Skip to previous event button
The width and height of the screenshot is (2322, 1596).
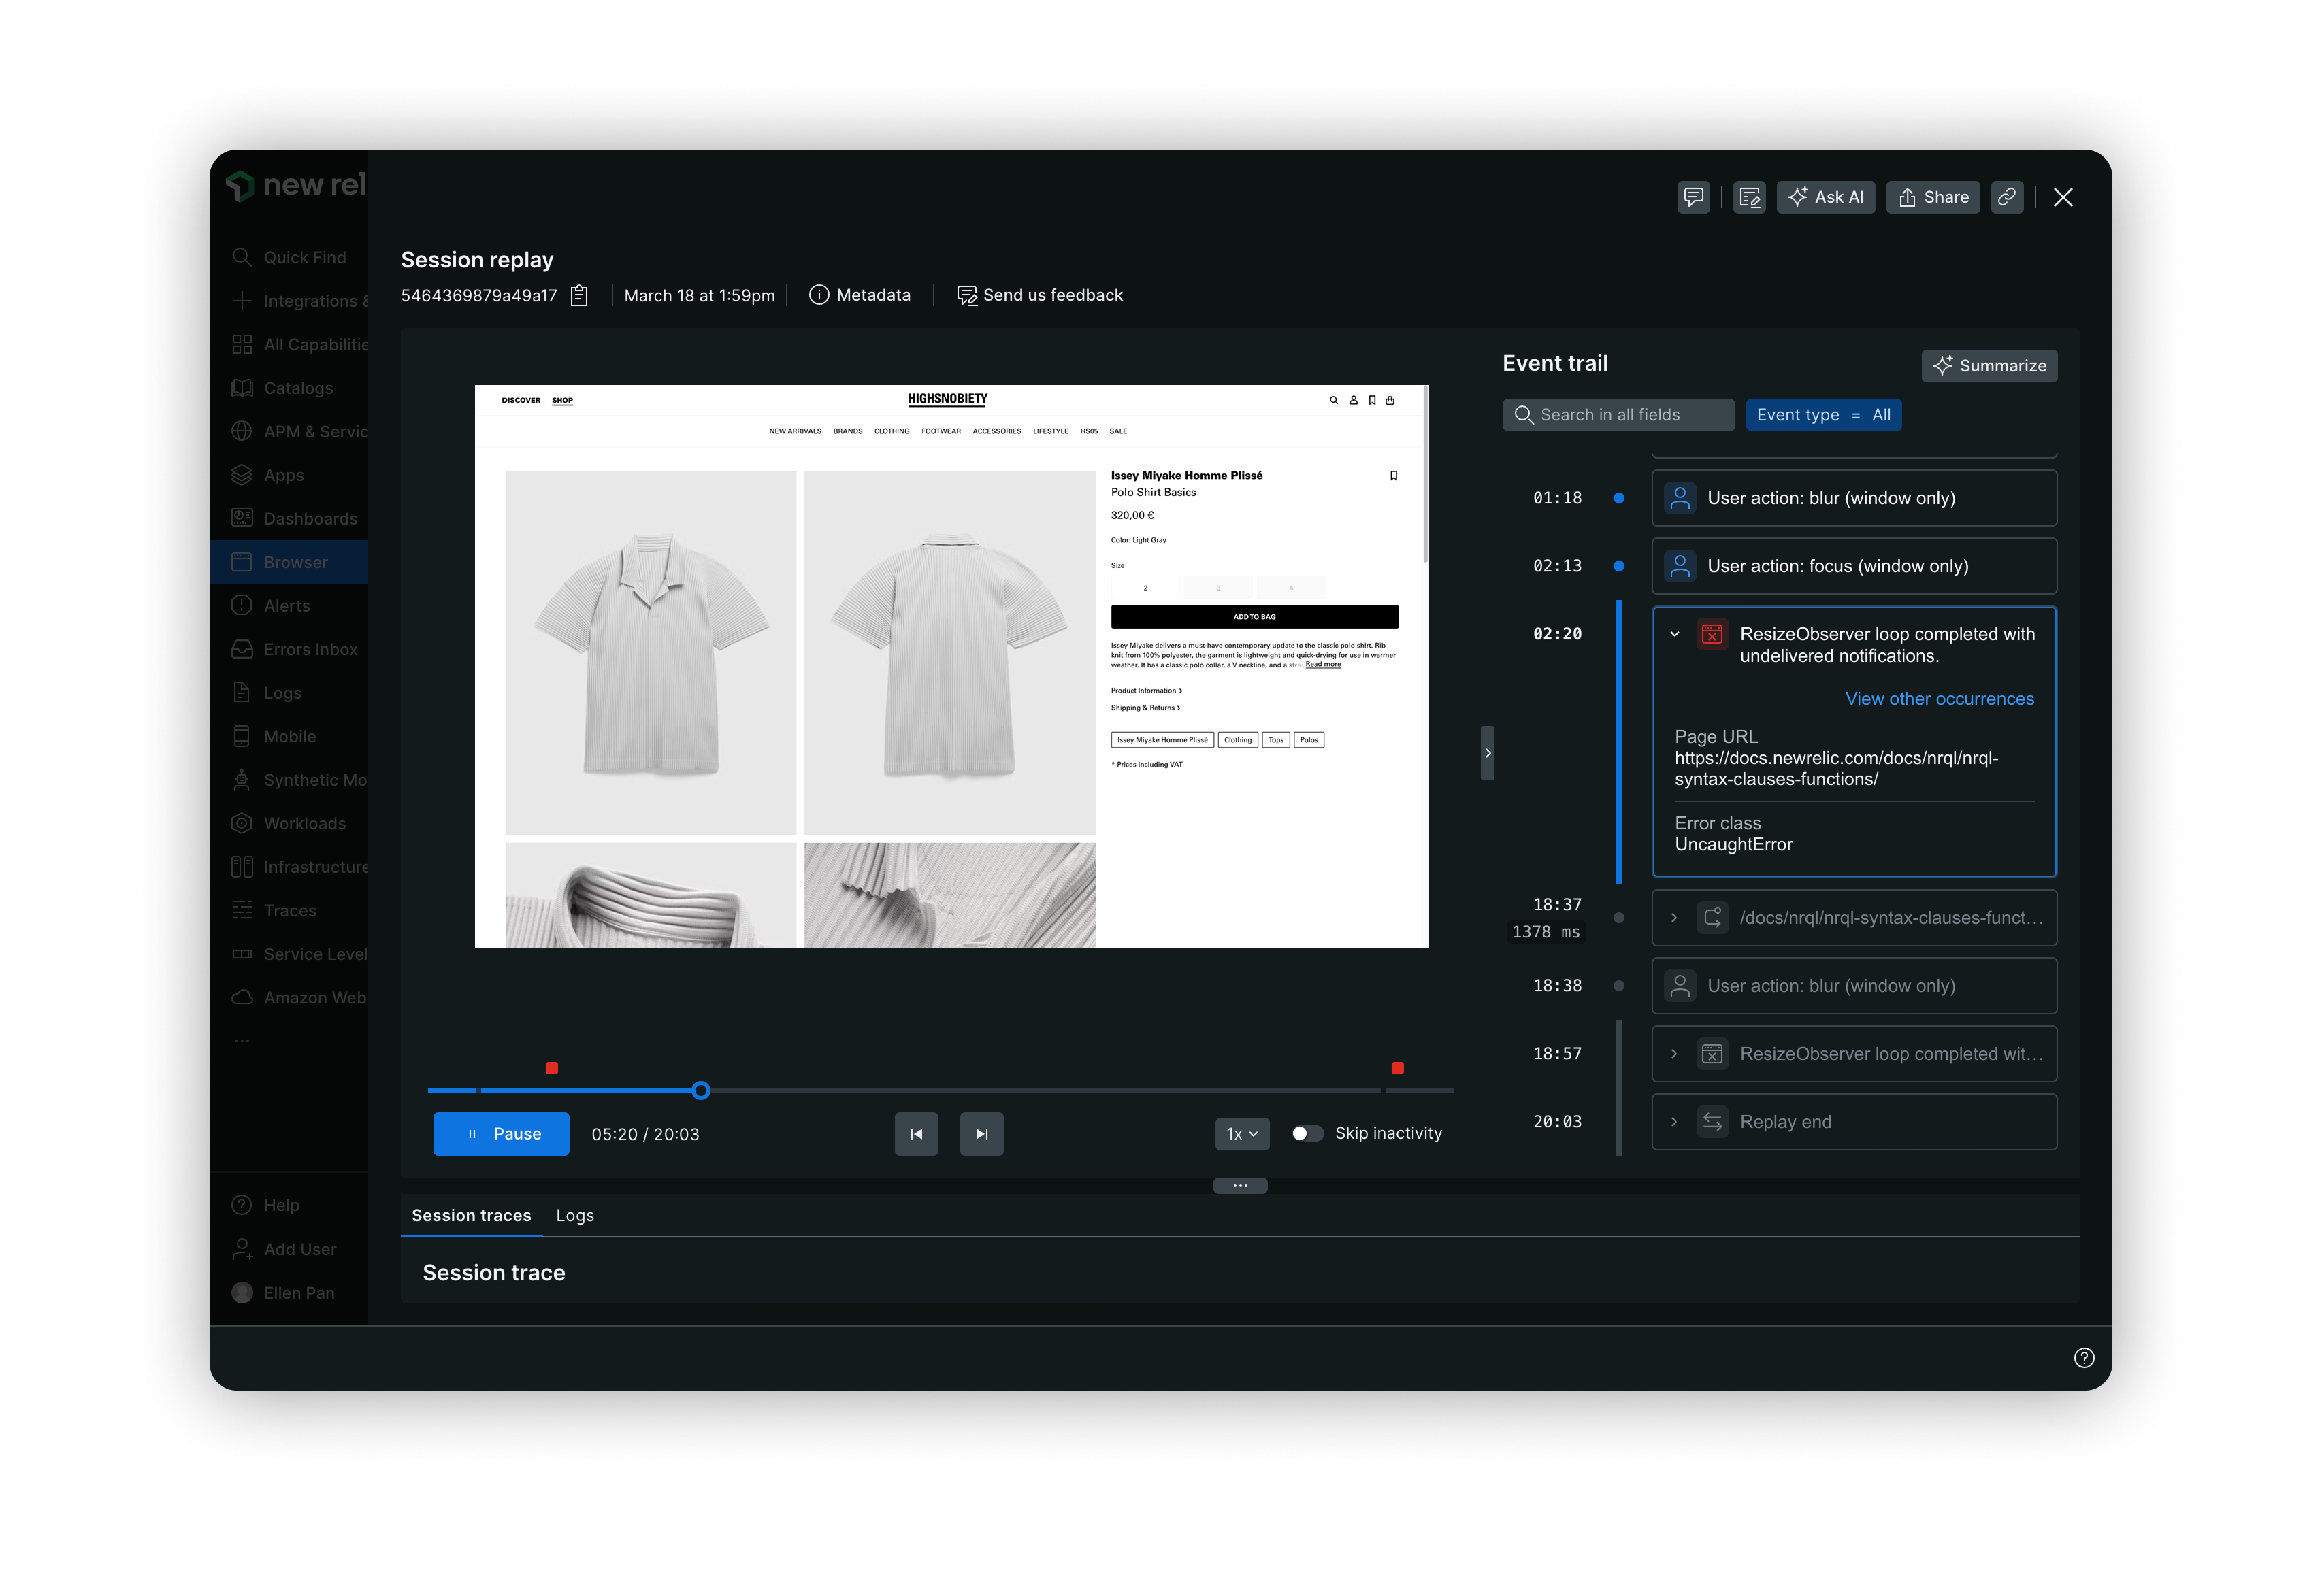pos(915,1134)
